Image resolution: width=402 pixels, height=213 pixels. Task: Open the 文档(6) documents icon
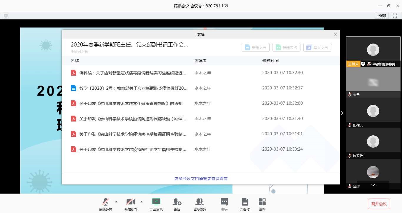pyautogui.click(x=245, y=202)
